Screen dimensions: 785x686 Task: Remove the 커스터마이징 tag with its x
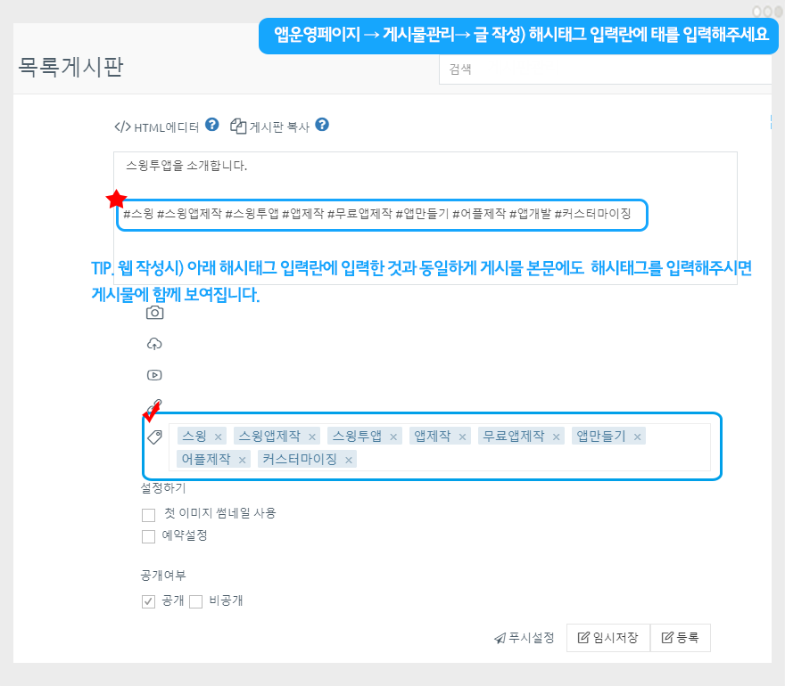point(349,460)
